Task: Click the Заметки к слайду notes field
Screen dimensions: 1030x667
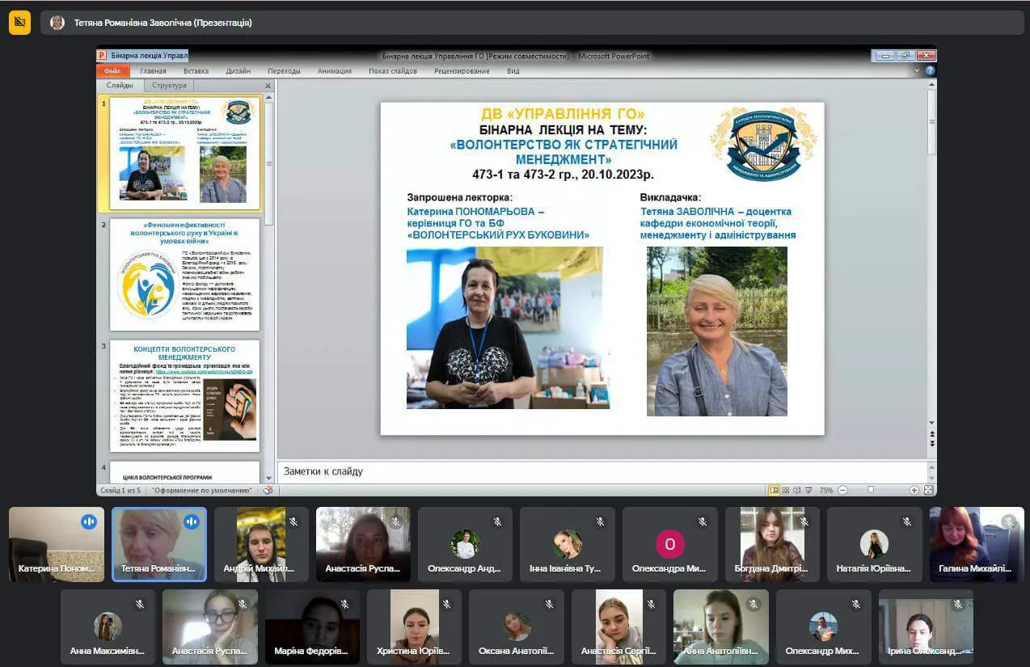Action: point(602,471)
